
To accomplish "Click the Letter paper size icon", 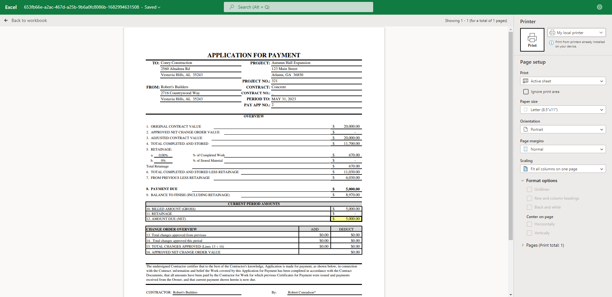I will 526,110.
